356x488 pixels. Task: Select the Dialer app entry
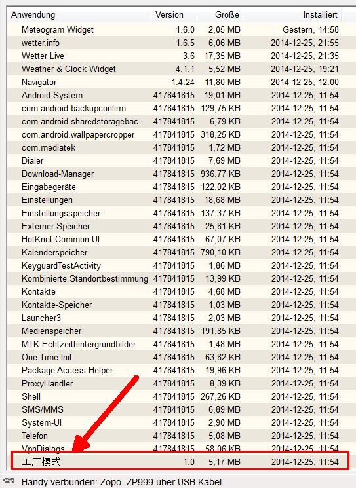(174, 160)
